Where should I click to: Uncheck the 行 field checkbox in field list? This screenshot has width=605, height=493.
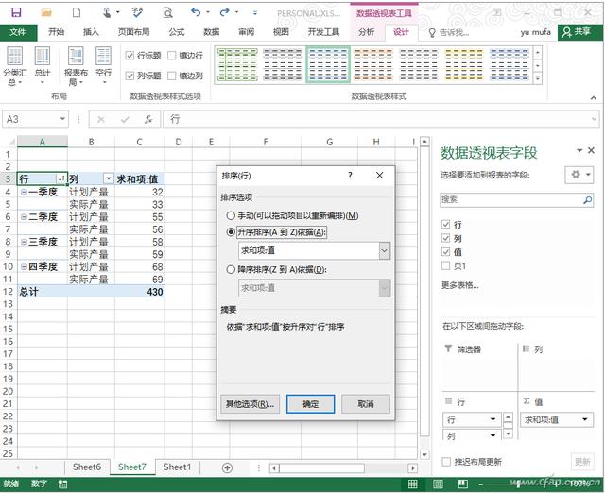445,224
